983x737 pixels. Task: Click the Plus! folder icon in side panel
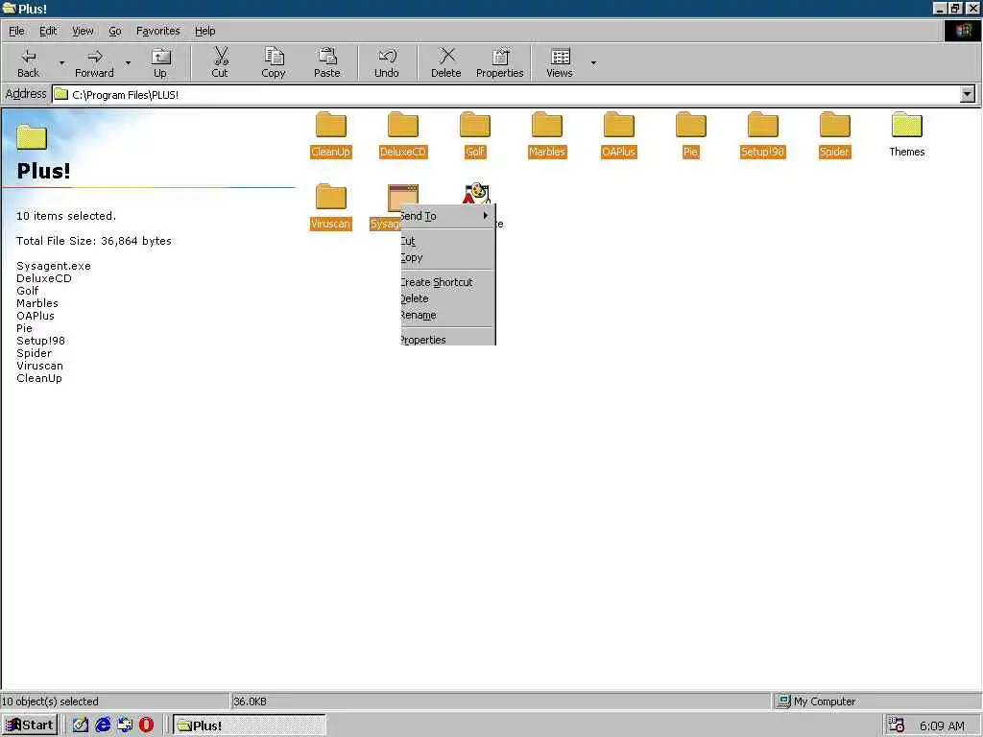[32, 137]
